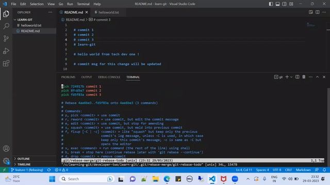Open the Terminal menu

83,4
